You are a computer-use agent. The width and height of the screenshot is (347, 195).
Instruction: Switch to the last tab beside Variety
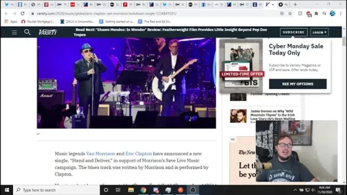pos(283,5)
